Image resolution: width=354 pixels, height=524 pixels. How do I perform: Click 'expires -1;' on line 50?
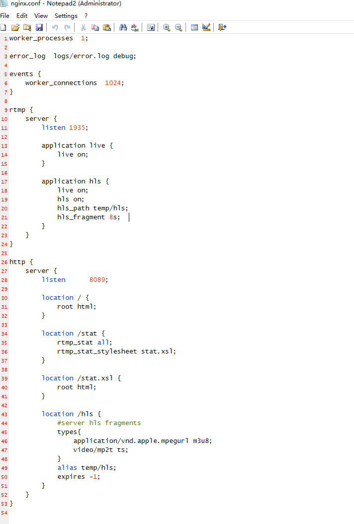[79, 477]
